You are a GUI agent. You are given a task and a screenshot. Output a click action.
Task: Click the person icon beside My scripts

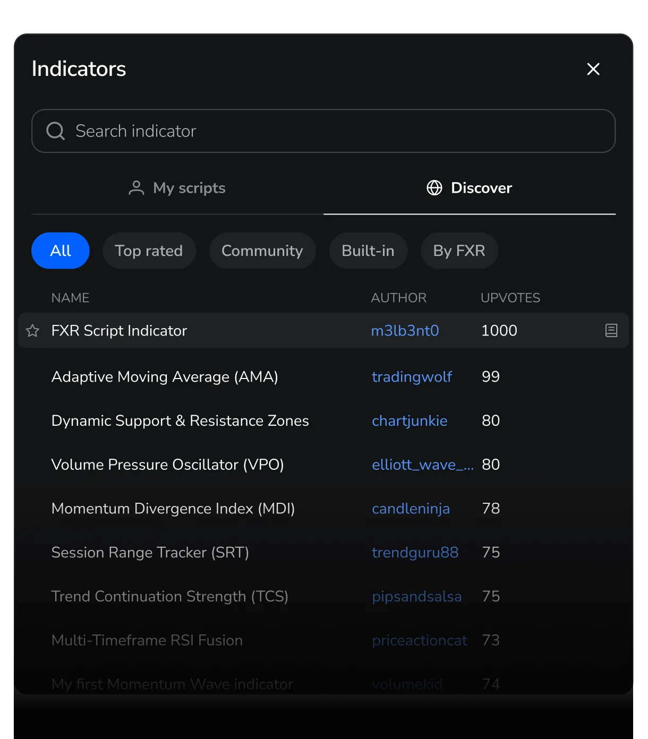point(136,187)
